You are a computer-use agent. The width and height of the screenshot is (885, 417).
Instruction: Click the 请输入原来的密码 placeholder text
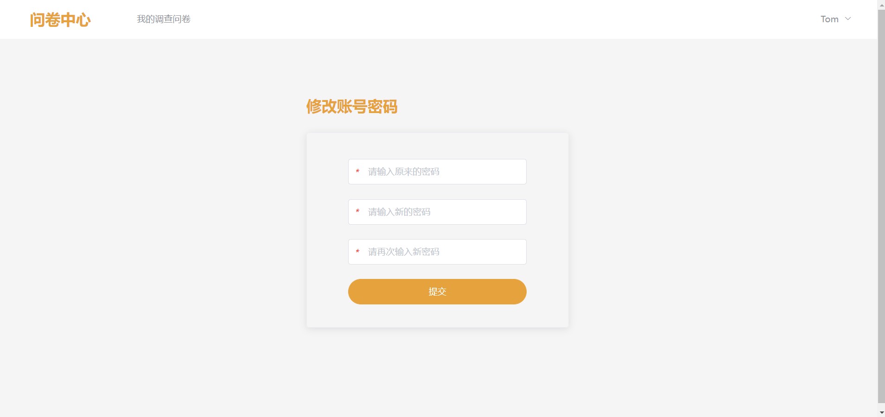click(x=404, y=171)
